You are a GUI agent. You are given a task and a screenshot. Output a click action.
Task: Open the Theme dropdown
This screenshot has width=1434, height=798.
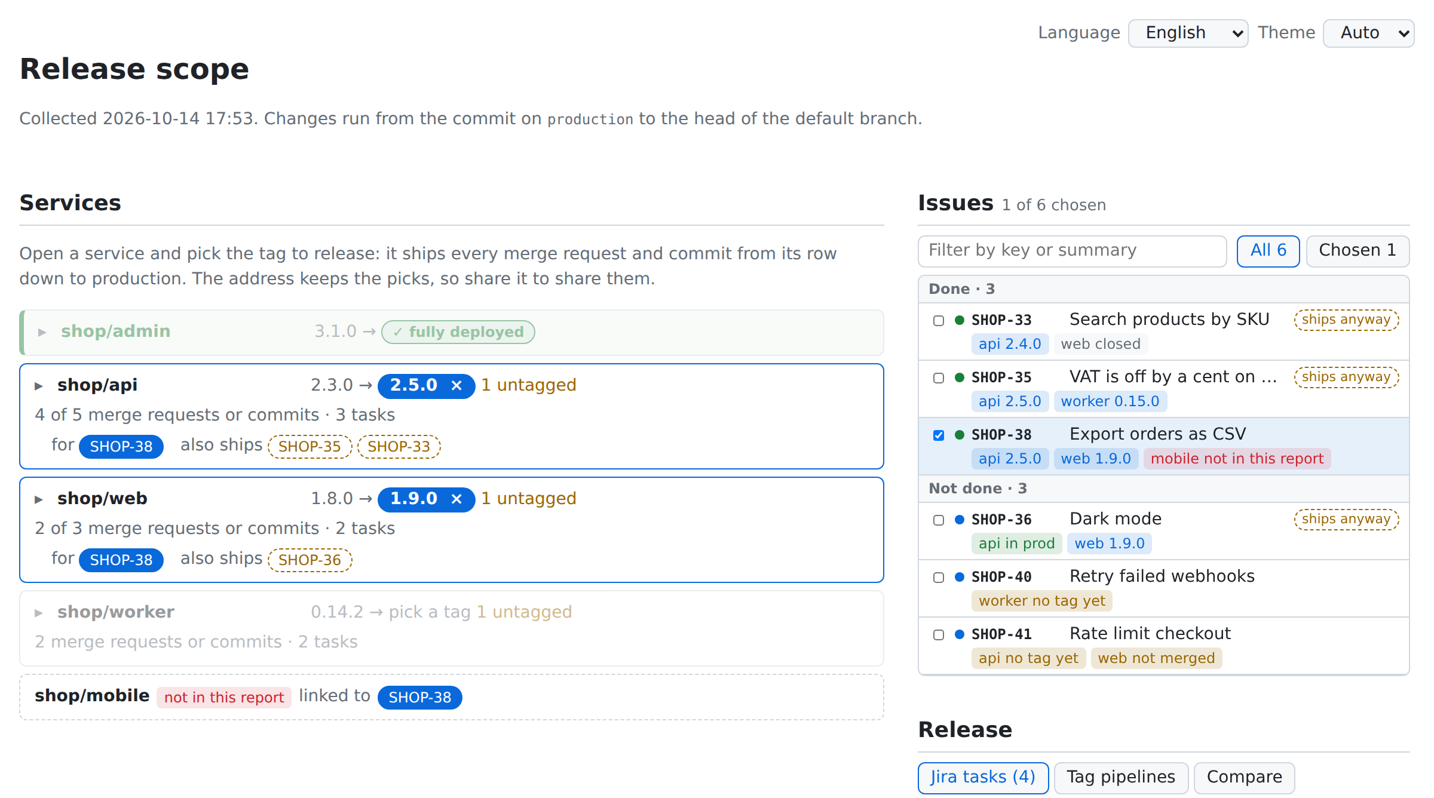coord(1368,33)
